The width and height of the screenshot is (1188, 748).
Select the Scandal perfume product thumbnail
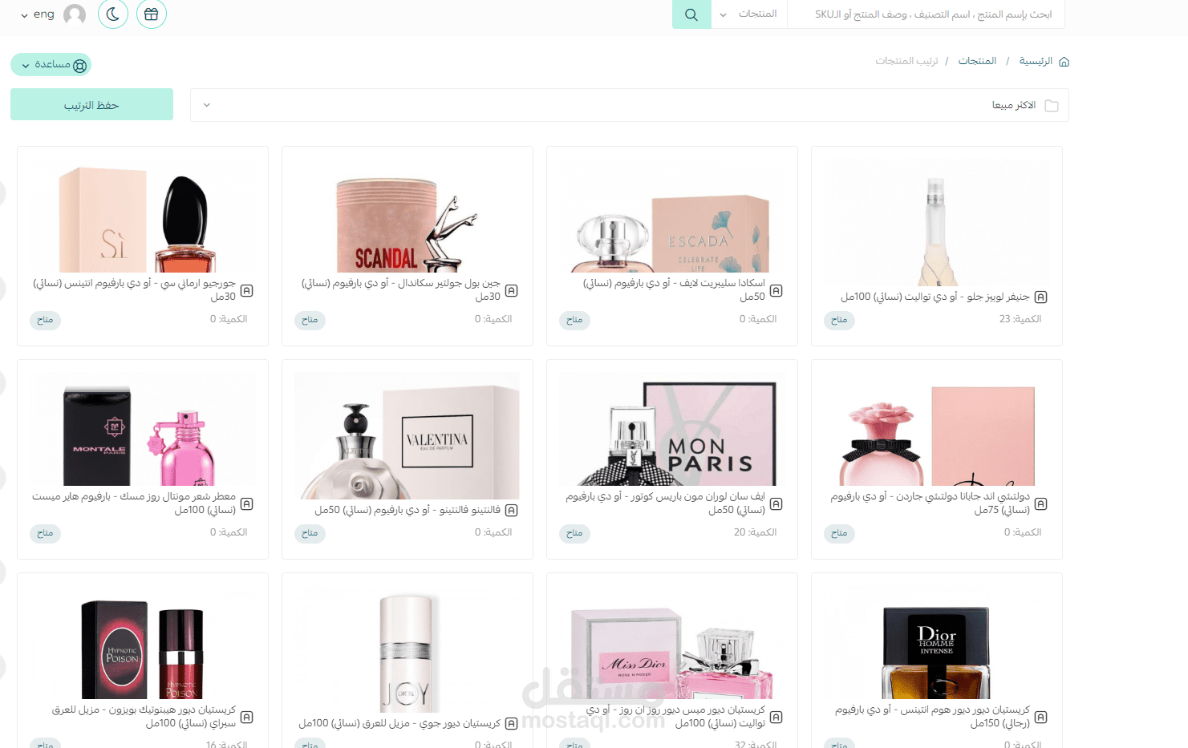tap(407, 216)
